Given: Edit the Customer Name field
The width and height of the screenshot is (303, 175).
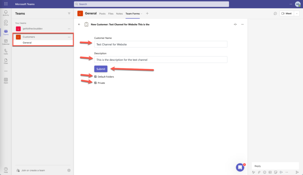Looking at the screenshot, I should point(161,44).
